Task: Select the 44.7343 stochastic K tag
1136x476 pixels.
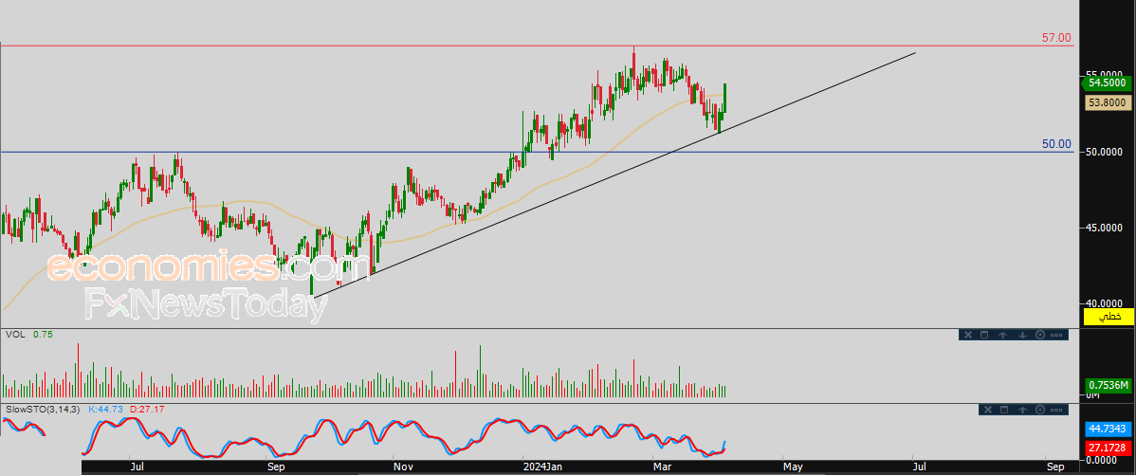Action: [x=1108, y=429]
